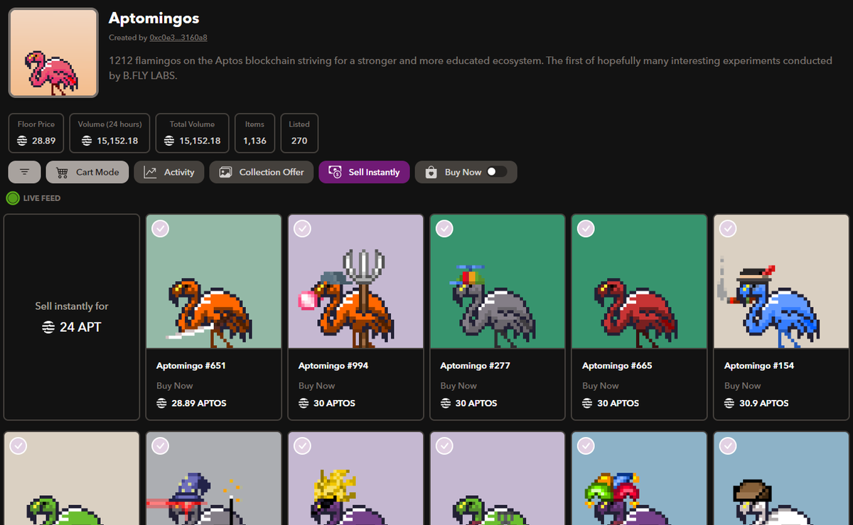The height and width of the screenshot is (525, 853).
Task: Click the Sell instantly for 24 APT card
Action: click(x=72, y=317)
